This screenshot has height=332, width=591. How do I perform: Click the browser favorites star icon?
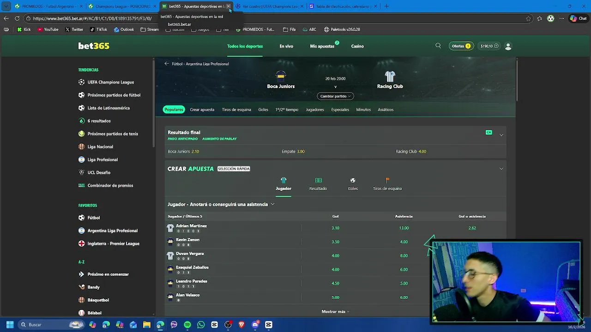(529, 18)
